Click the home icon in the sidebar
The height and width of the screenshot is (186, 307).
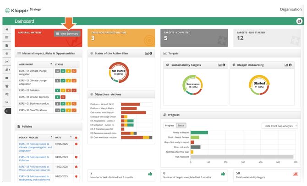coord(7,29)
